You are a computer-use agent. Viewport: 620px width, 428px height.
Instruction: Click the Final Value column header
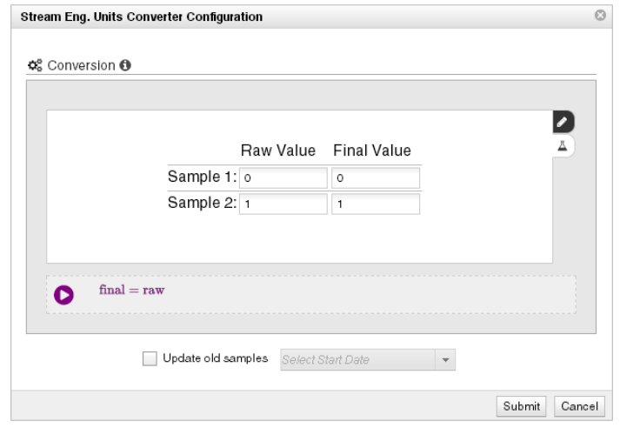pyautogui.click(x=372, y=150)
